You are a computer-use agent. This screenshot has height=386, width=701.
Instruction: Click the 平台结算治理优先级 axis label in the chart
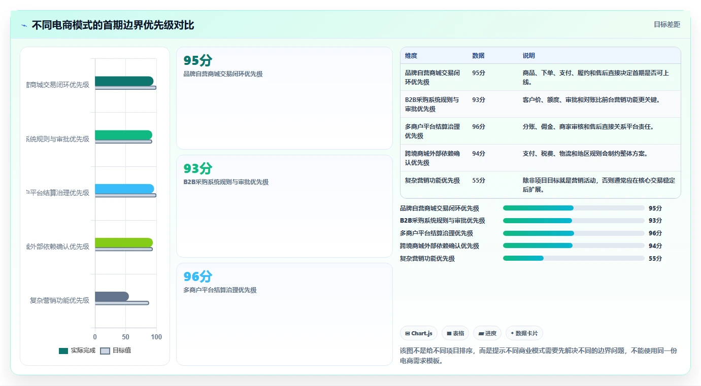coord(58,193)
